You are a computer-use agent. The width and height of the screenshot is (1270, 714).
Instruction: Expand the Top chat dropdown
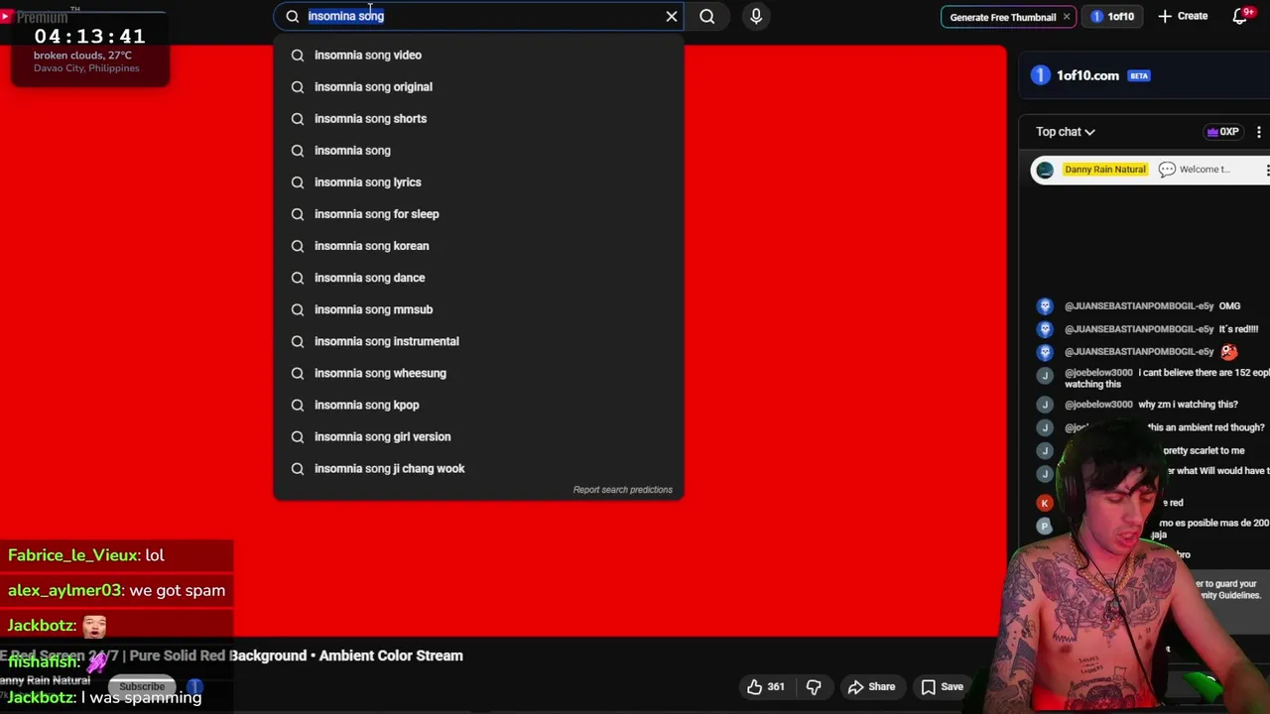click(x=1066, y=132)
